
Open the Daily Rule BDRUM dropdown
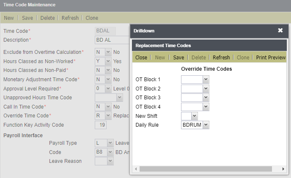(x=195, y=125)
